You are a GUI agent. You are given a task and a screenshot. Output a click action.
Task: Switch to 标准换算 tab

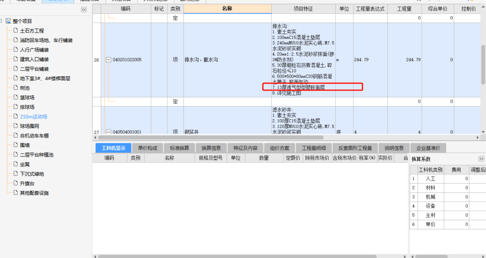tap(179, 148)
